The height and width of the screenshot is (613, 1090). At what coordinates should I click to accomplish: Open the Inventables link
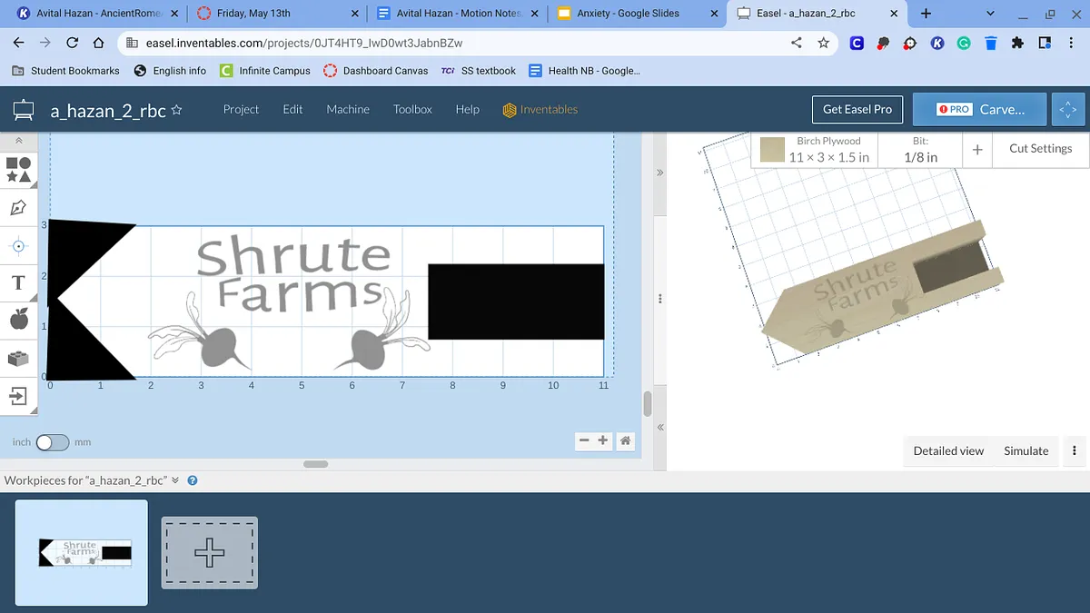[x=540, y=109]
